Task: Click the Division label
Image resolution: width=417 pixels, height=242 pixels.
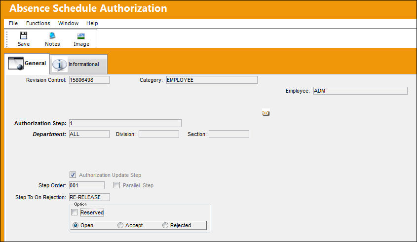Action: 126,134
